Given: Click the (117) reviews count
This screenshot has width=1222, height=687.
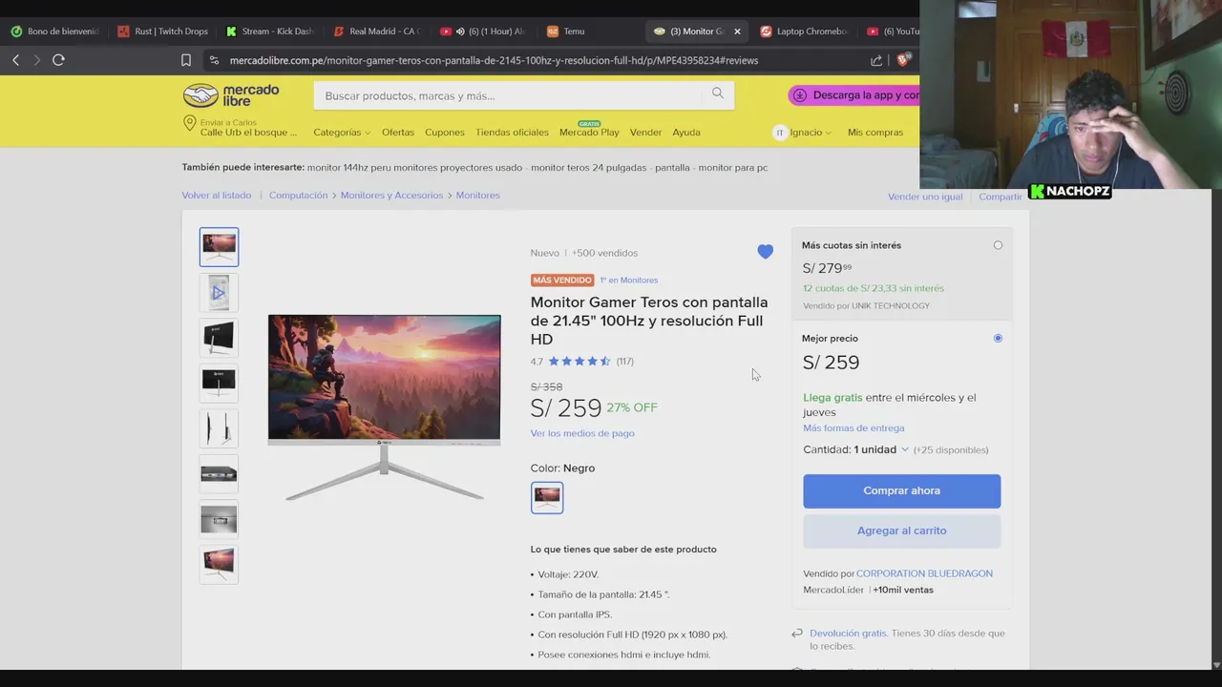Looking at the screenshot, I should pyautogui.click(x=625, y=362).
